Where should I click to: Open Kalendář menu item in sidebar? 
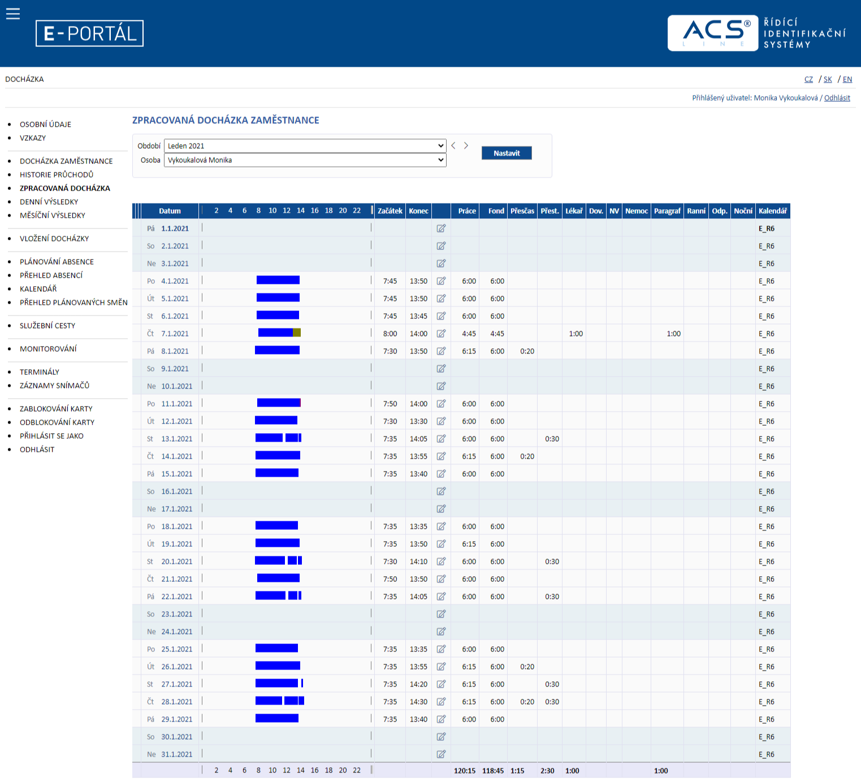[38, 289]
